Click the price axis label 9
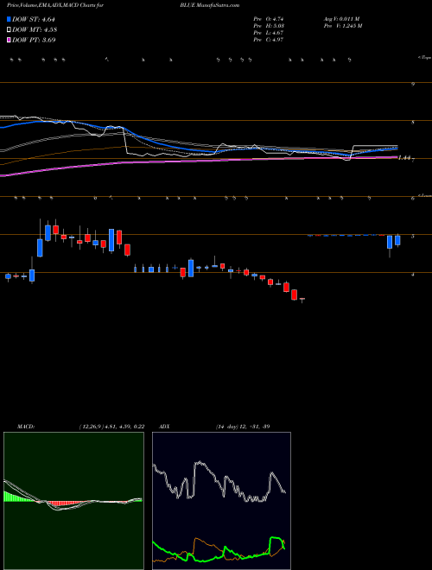The image size is (432, 570). pyautogui.click(x=413, y=85)
